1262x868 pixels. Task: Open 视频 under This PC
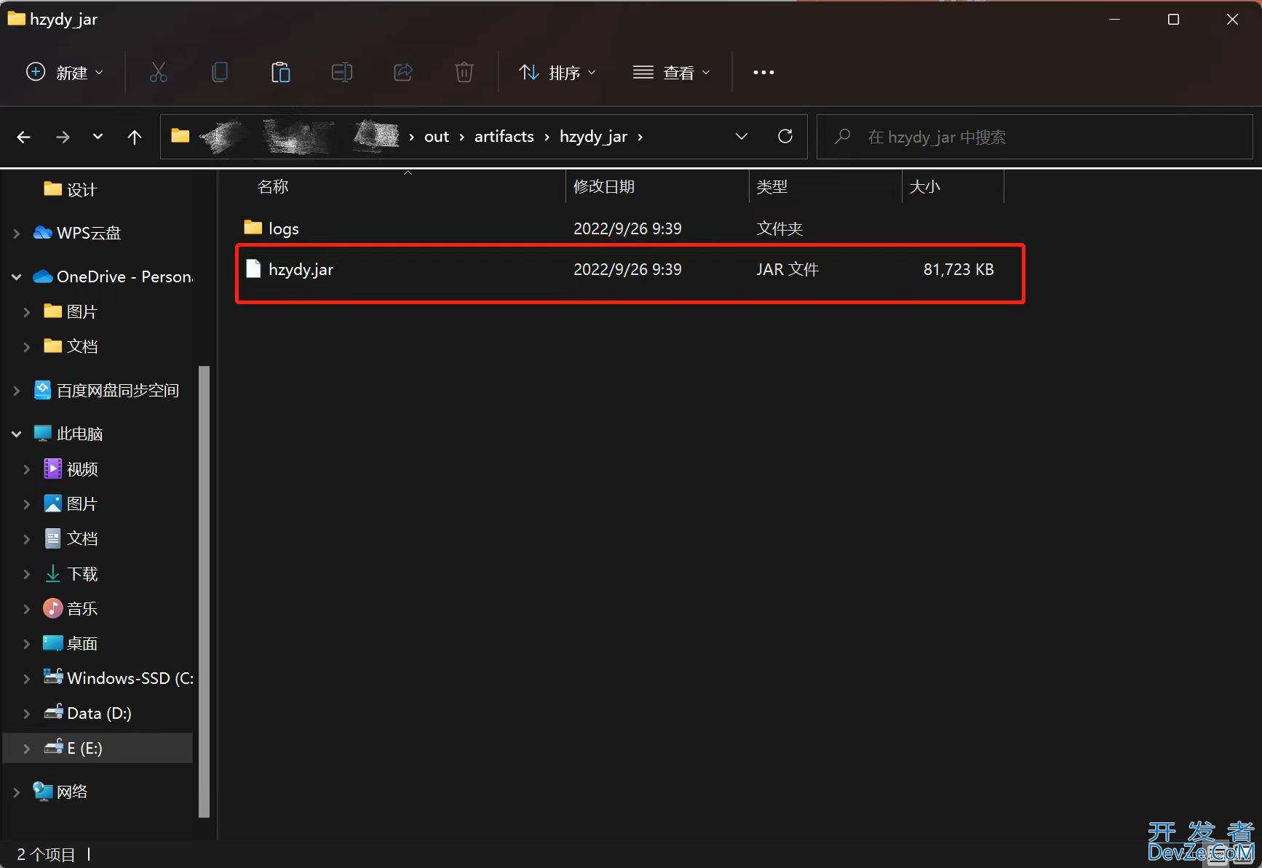70,469
